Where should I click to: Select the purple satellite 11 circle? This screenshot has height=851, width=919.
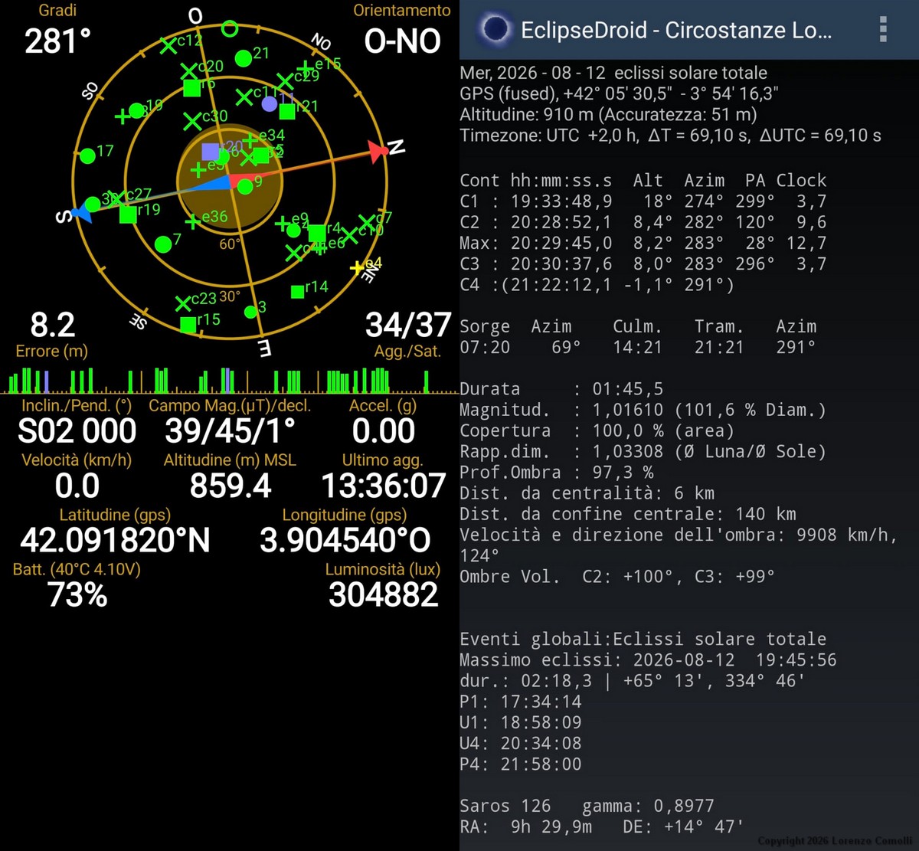point(270,104)
